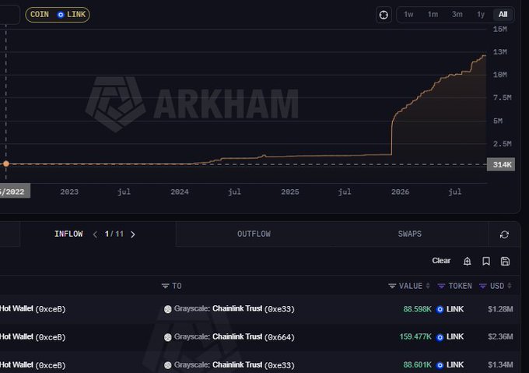Open the USD column filter
Viewport: 529px width, 373px height.
(x=483, y=287)
